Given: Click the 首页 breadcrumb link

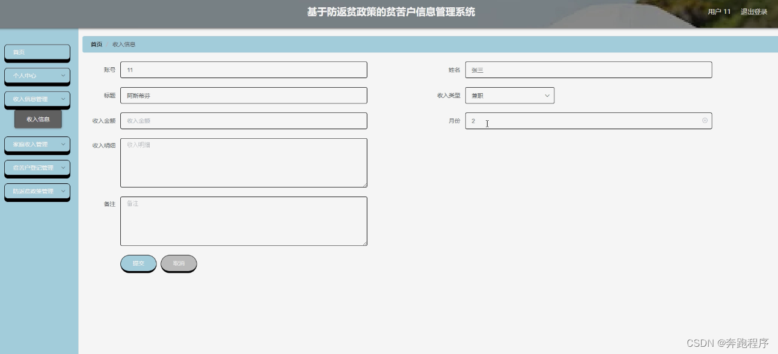Looking at the screenshot, I should pyautogui.click(x=96, y=44).
